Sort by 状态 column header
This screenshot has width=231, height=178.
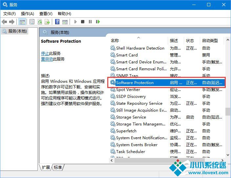192,40
